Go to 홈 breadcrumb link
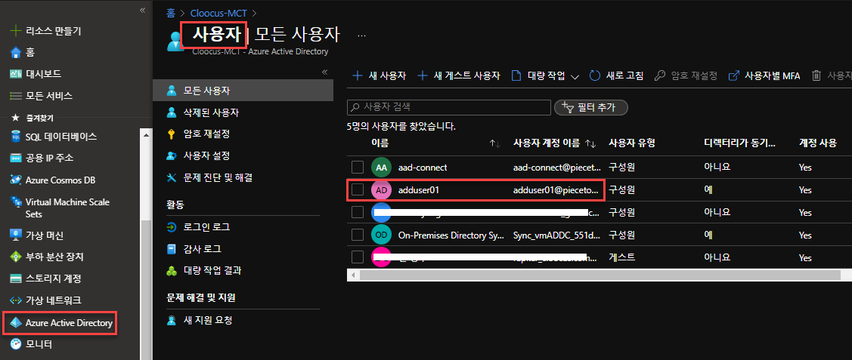This screenshot has height=360, width=852. coord(171,13)
